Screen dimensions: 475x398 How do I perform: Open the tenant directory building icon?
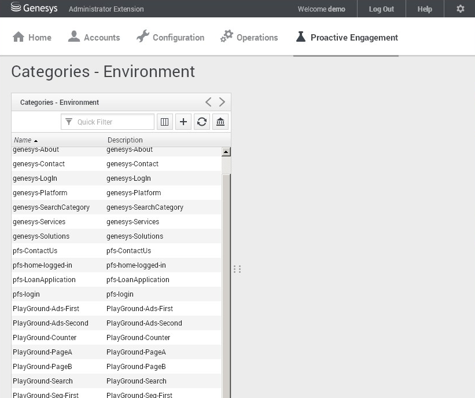220,122
